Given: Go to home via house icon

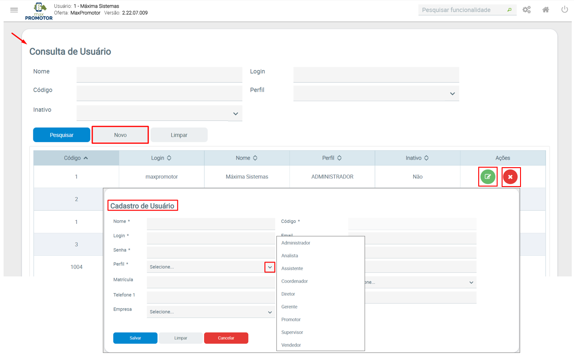Looking at the screenshot, I should click(546, 10).
